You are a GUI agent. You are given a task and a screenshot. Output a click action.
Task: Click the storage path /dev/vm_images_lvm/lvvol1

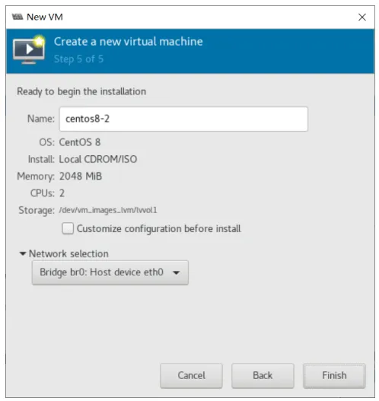(108, 210)
